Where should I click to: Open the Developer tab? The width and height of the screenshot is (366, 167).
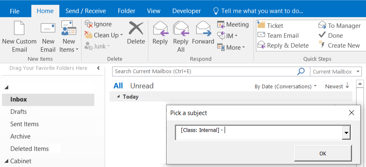click(x=186, y=11)
